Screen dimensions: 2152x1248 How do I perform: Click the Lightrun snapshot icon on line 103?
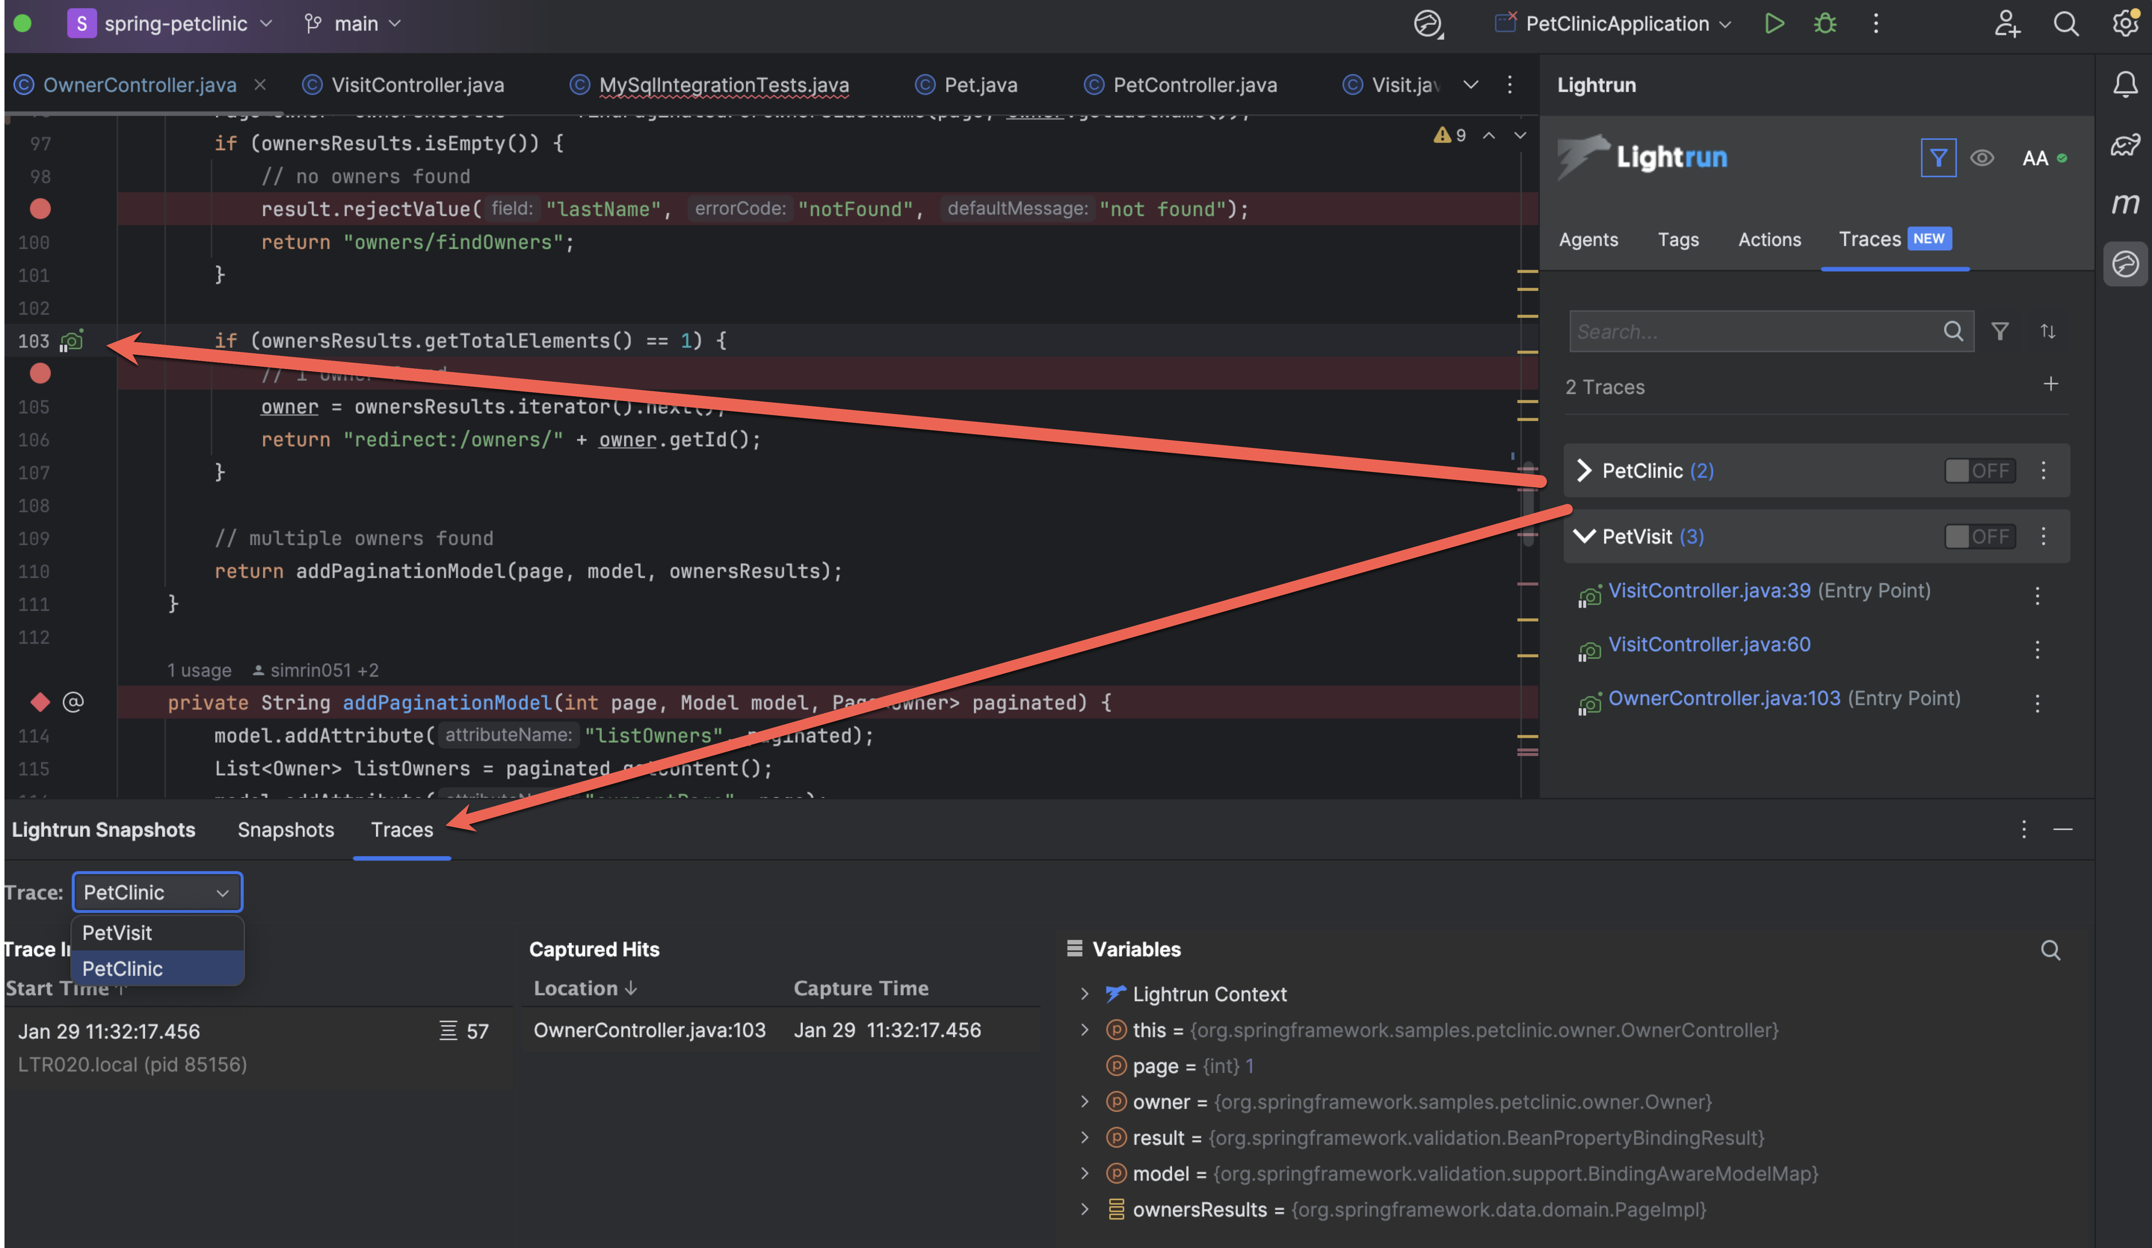coord(72,341)
